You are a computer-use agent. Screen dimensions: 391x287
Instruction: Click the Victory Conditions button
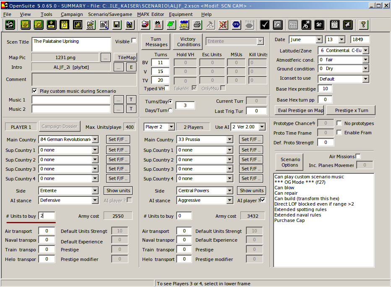(x=188, y=42)
